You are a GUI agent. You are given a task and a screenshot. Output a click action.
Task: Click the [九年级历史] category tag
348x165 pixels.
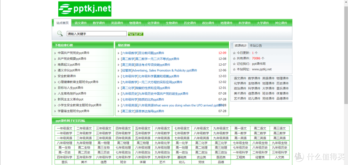(130, 94)
